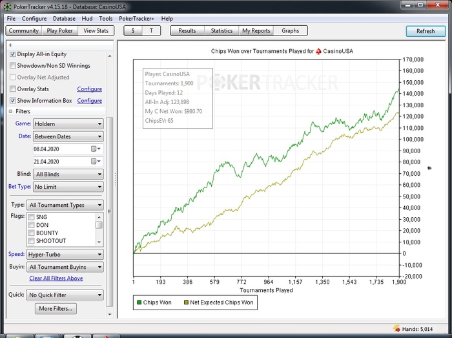452x338 pixels.
Task: Select the Graphs tab
Action: click(x=291, y=30)
